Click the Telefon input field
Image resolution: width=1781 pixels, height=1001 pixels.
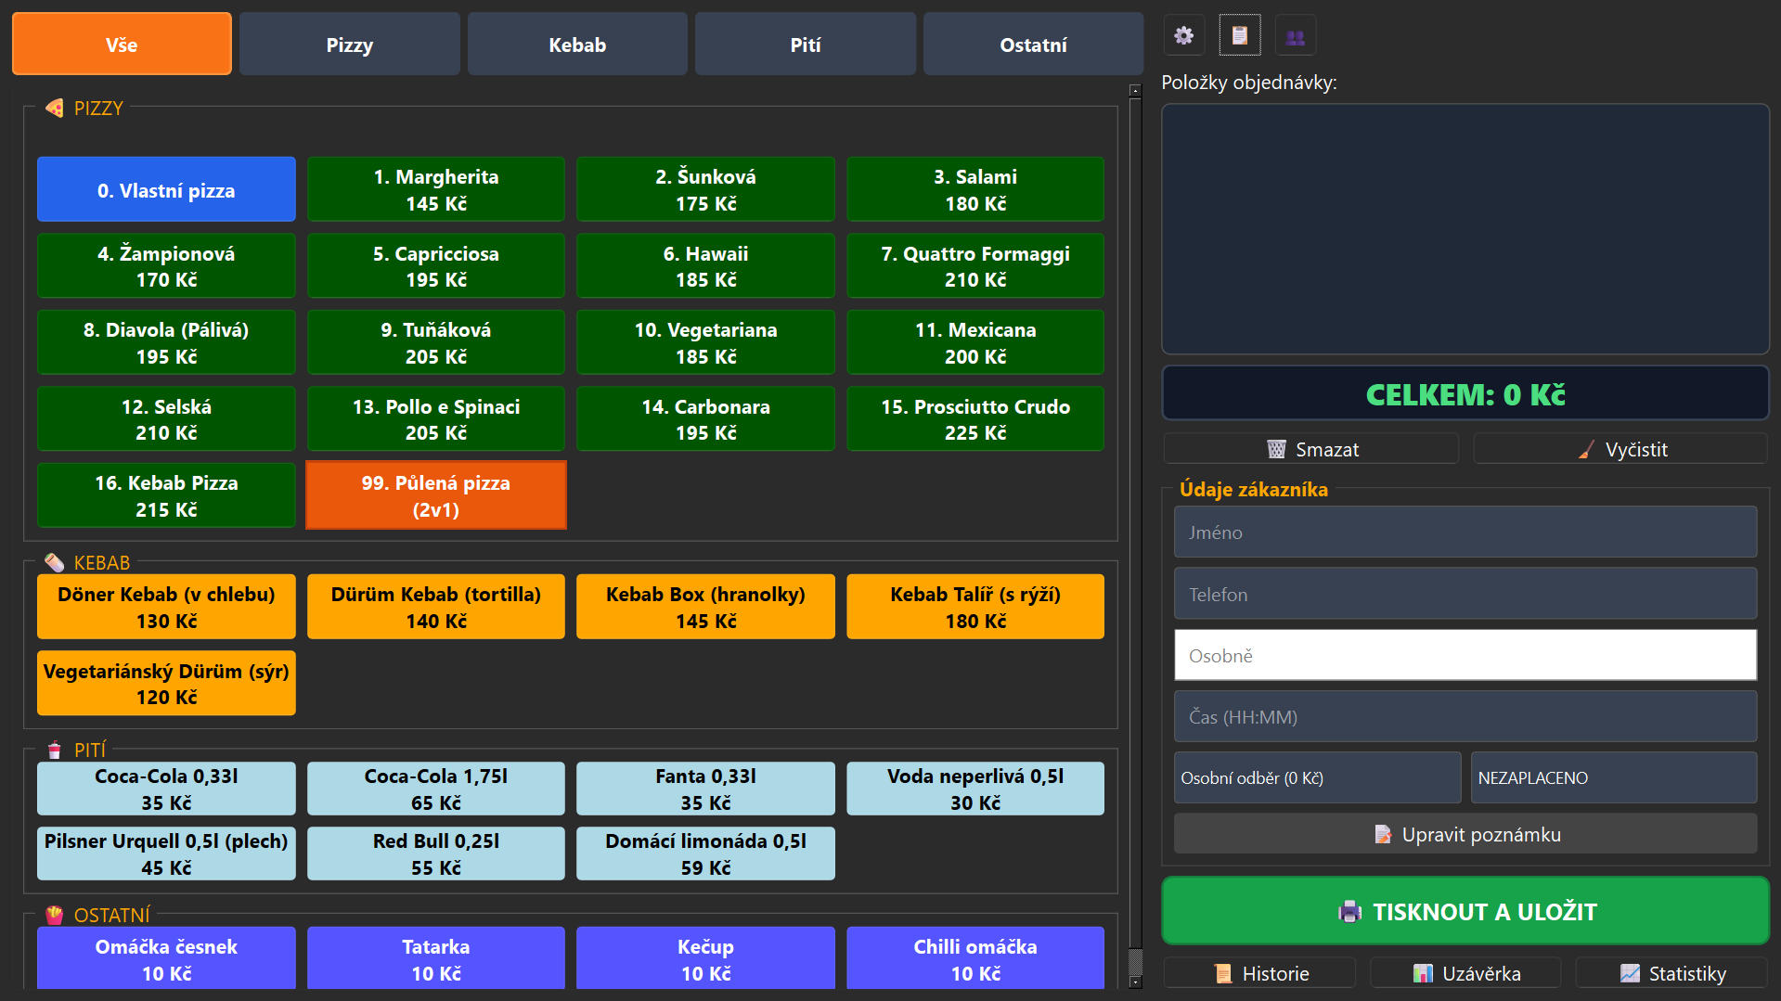[1465, 594]
